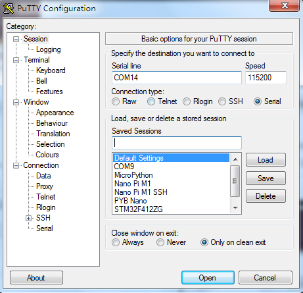
Task: Open the SSH category in tree
Action: coord(43,218)
